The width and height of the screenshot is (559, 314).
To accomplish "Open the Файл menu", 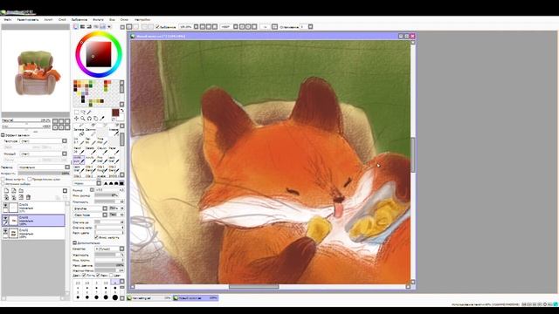I will 8,19.
